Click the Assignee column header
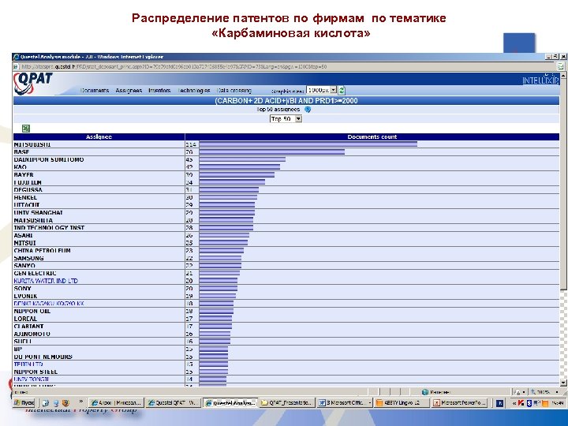The height and width of the screenshot is (426, 568). pyautogui.click(x=99, y=137)
